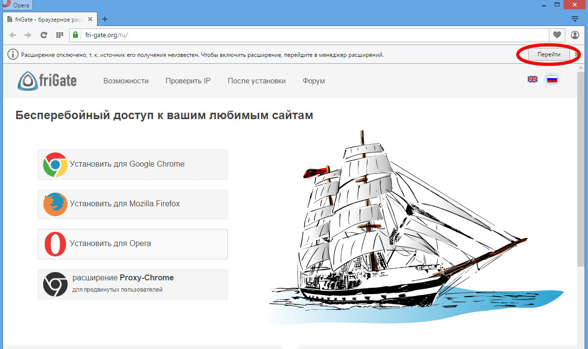
Task: Open the user account icon
Action: [575, 35]
